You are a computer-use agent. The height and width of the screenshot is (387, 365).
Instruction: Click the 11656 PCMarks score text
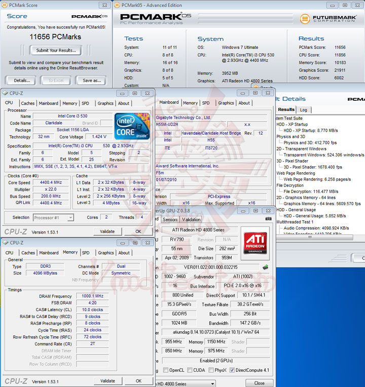point(55,37)
